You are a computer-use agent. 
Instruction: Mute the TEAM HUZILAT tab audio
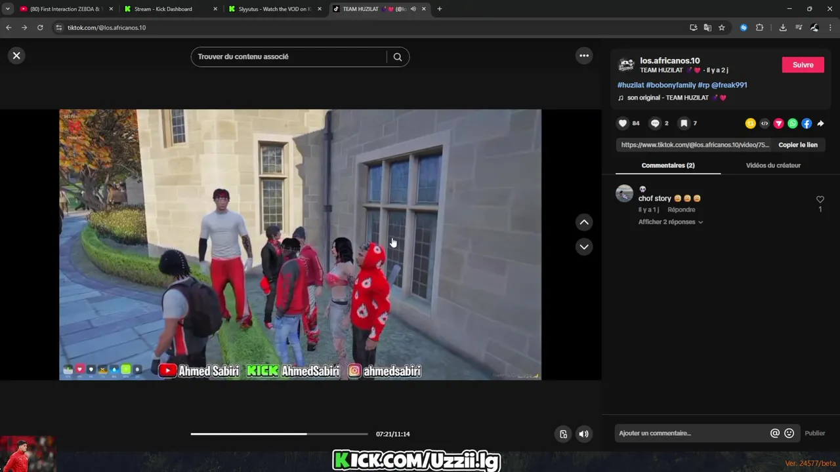pyautogui.click(x=413, y=9)
